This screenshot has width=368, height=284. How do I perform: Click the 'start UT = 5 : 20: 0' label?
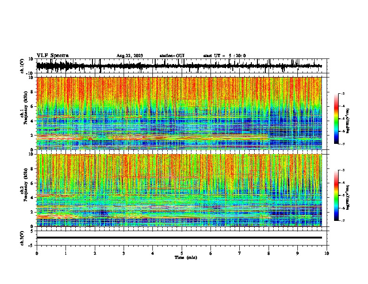pyautogui.click(x=224, y=56)
